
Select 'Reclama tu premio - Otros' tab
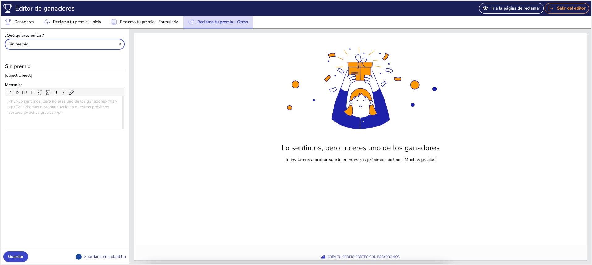point(218,22)
